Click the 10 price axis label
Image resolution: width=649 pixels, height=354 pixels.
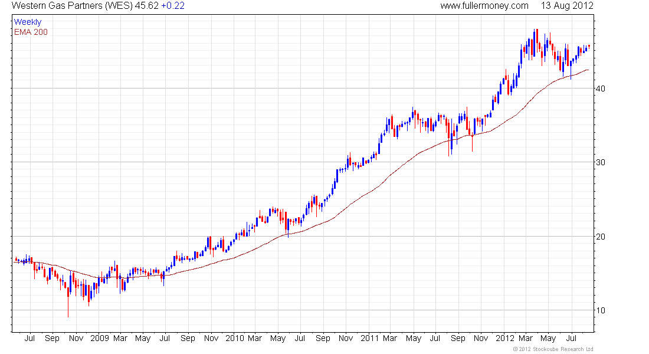pos(600,310)
